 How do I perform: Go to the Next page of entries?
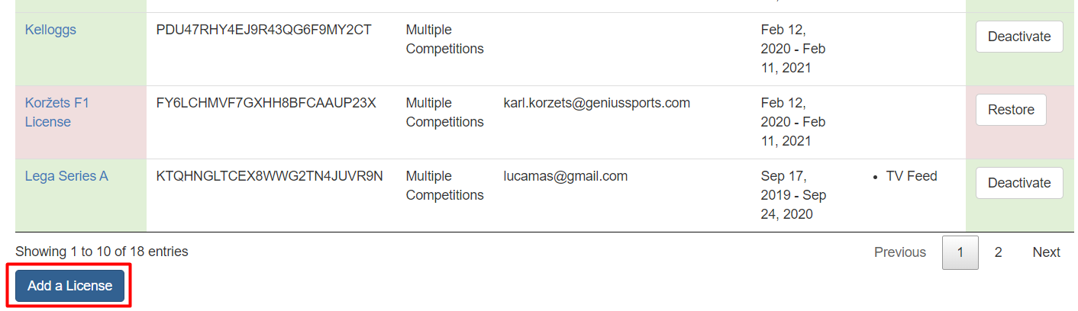pyautogui.click(x=1046, y=252)
